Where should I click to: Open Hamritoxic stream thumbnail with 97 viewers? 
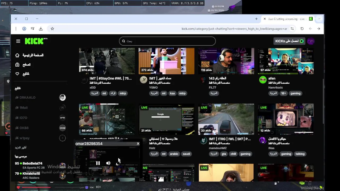tap(286, 61)
